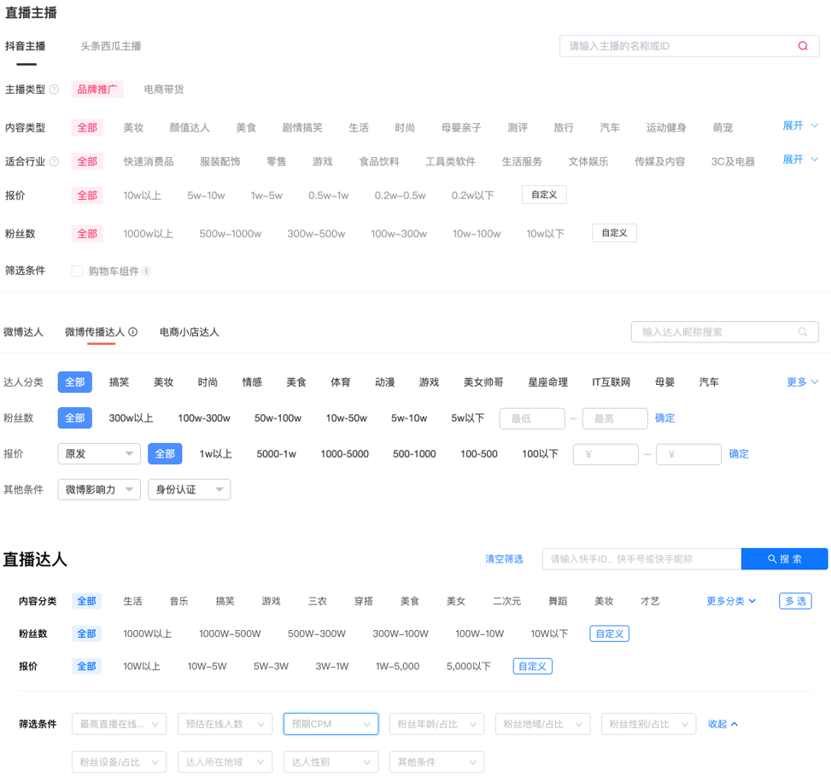Click 自定义 in Kuaishou 粉丝数 row
831x782 pixels.
coord(610,633)
